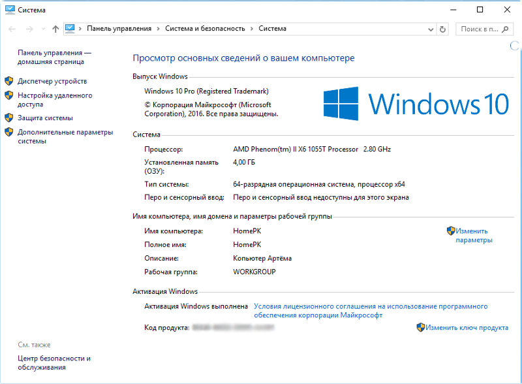Click workgroup value WORKGROUP
The height and width of the screenshot is (384, 522).
(254, 272)
